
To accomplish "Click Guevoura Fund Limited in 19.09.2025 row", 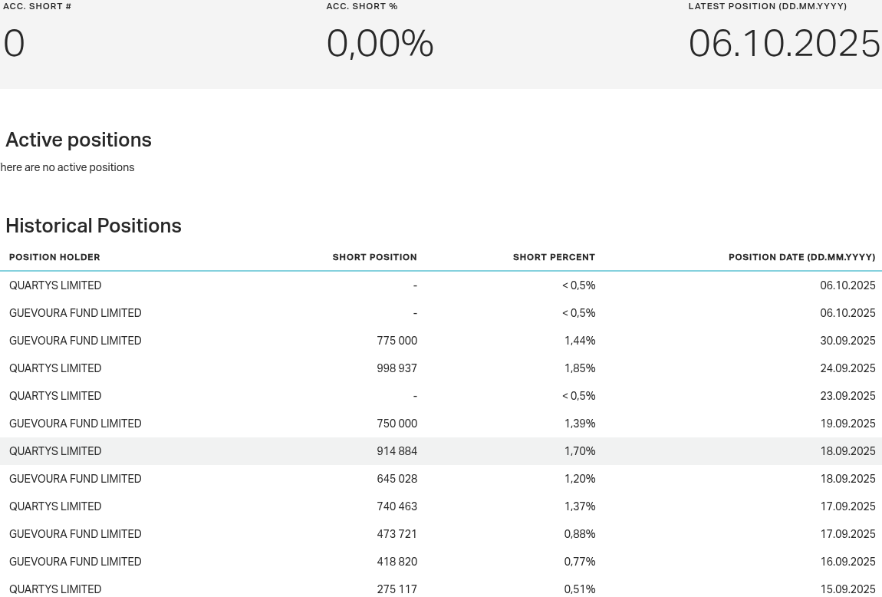I will coord(75,424).
